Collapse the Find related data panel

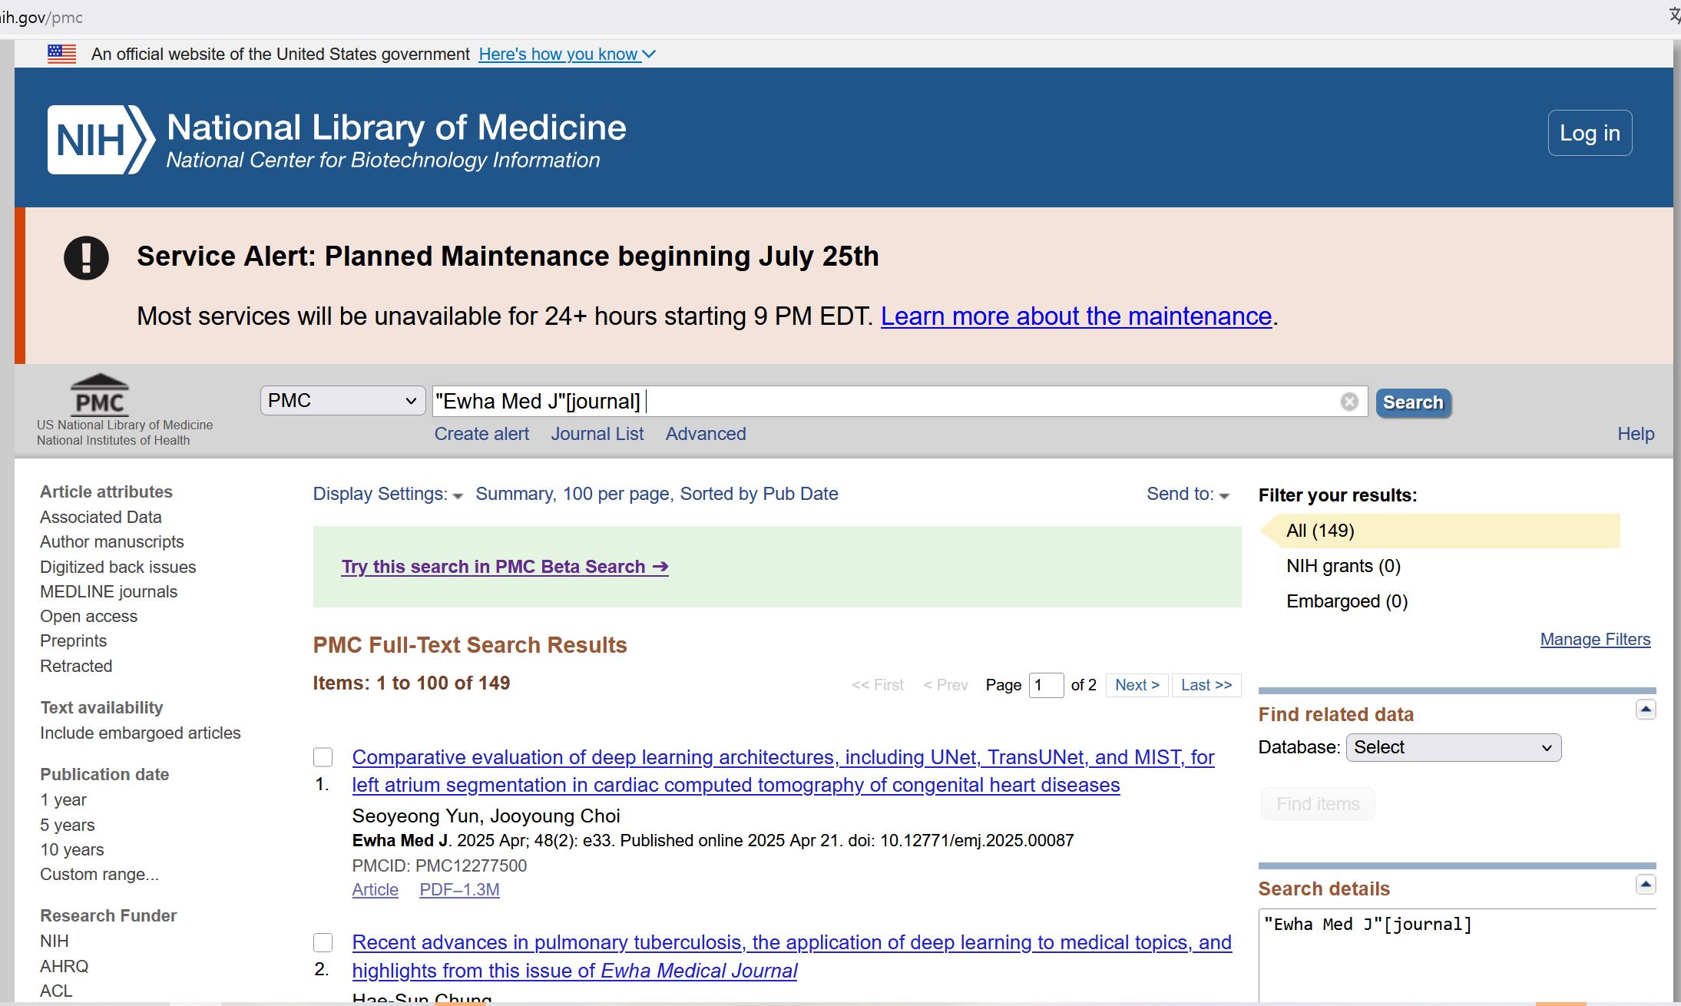(1646, 710)
